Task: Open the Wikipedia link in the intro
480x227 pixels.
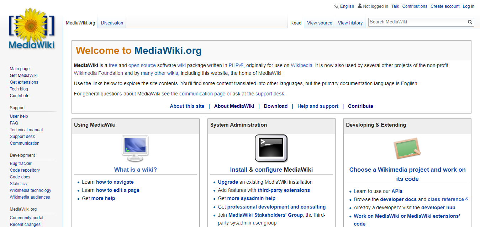Action: click(301, 65)
